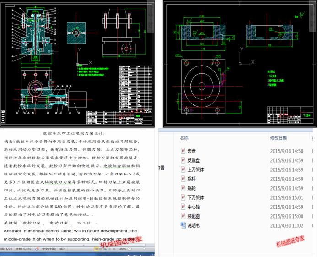Switch to Print Layout view icon

pos(96,249)
